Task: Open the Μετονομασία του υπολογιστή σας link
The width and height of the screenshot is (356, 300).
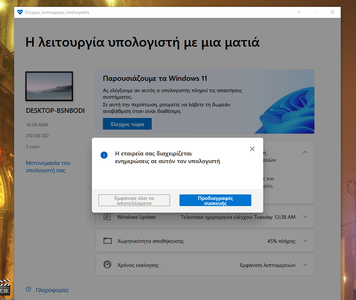Action: [x=48, y=166]
